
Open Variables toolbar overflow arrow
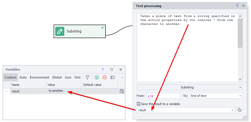[x=122, y=77]
